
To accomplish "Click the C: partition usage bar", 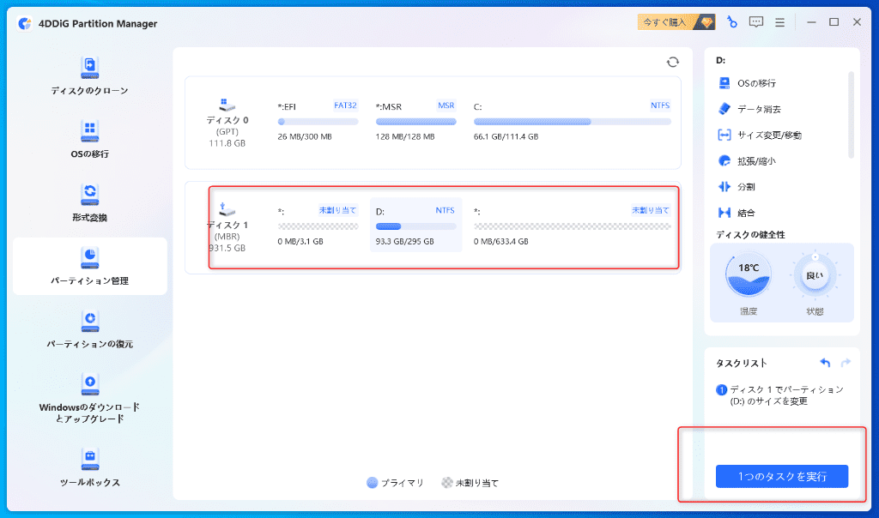I will (x=573, y=122).
